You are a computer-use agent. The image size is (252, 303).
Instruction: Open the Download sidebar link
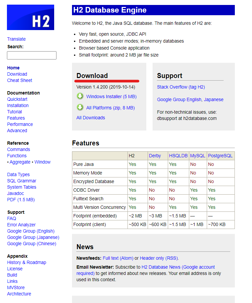17,74
